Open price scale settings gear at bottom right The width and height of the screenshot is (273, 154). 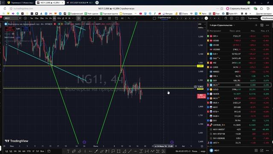tap(202, 146)
